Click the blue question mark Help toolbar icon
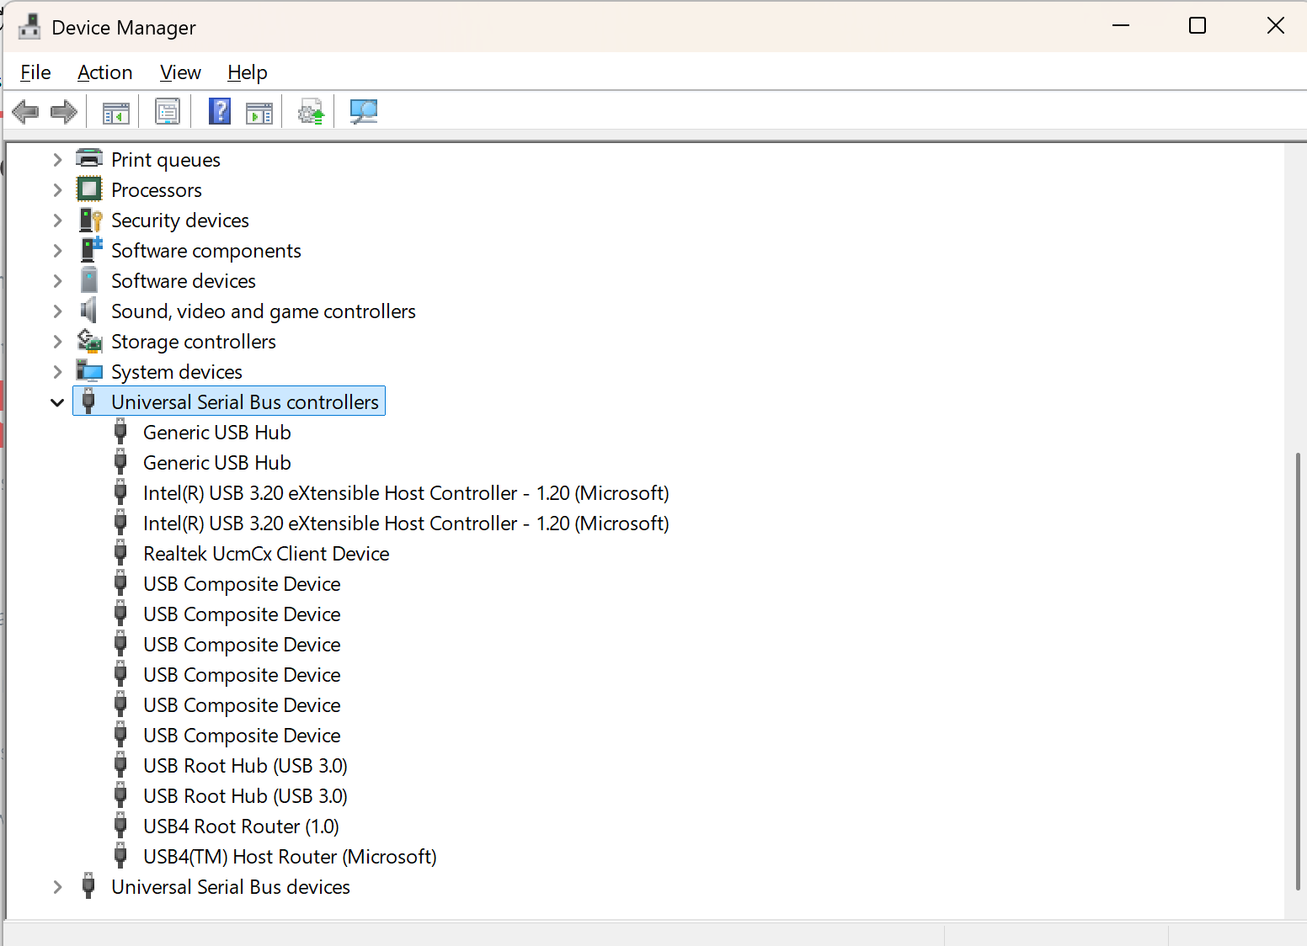 click(x=220, y=111)
